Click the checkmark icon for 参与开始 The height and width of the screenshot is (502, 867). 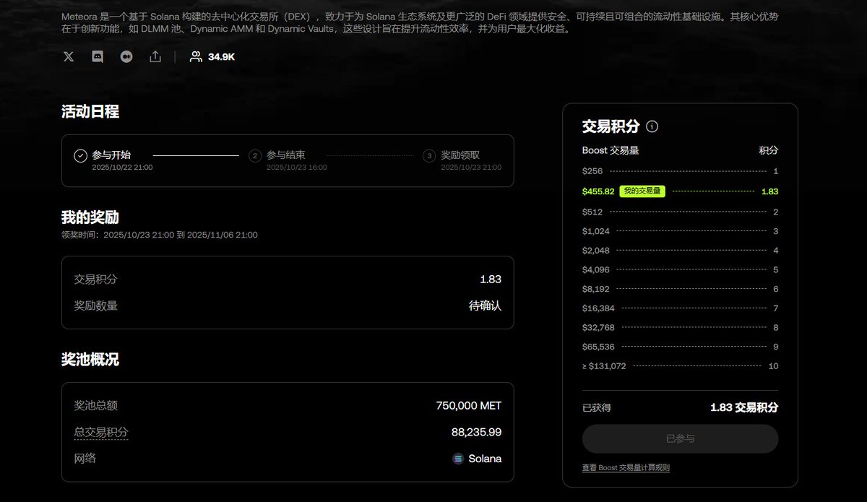(81, 155)
